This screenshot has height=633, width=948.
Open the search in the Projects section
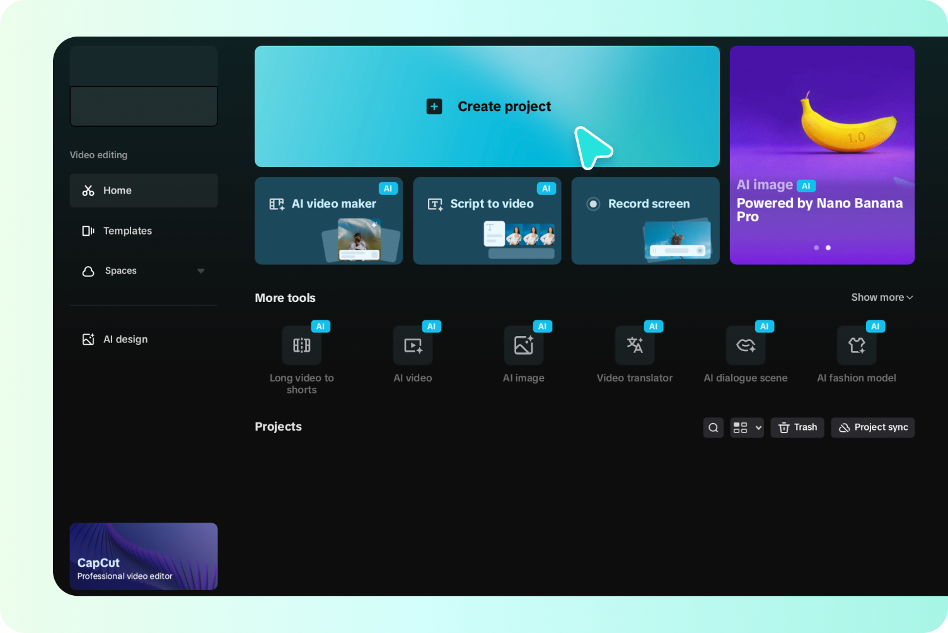[x=713, y=427]
